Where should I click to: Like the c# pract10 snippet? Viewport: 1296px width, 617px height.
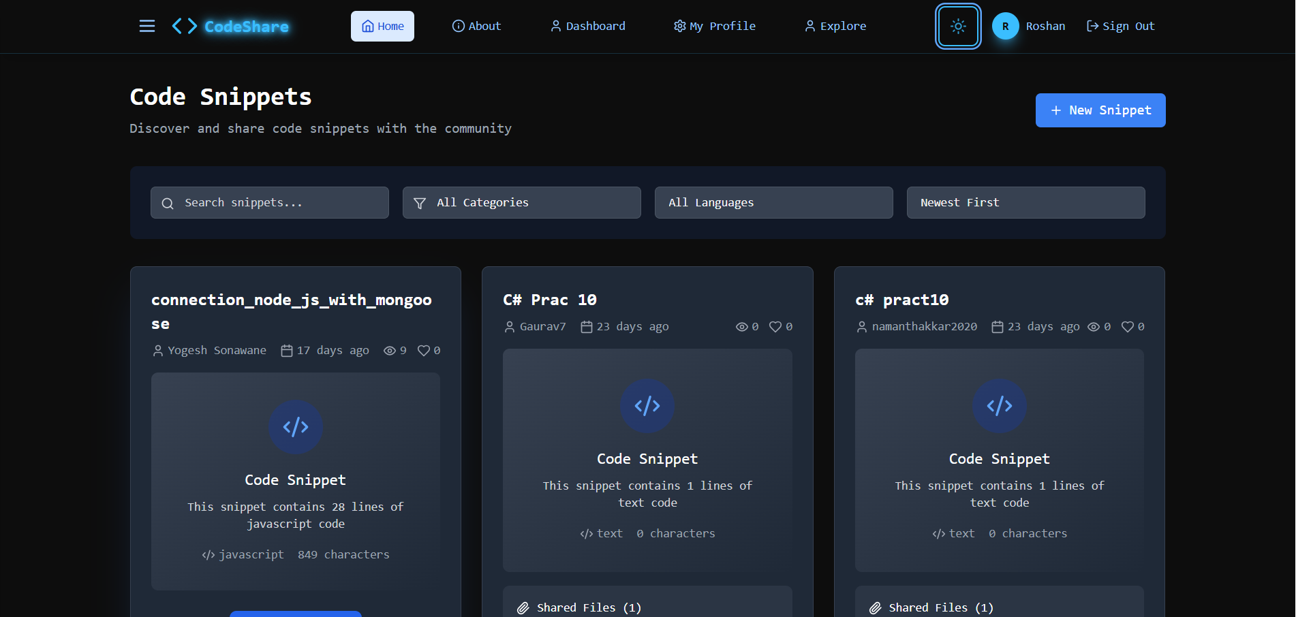tap(1126, 326)
